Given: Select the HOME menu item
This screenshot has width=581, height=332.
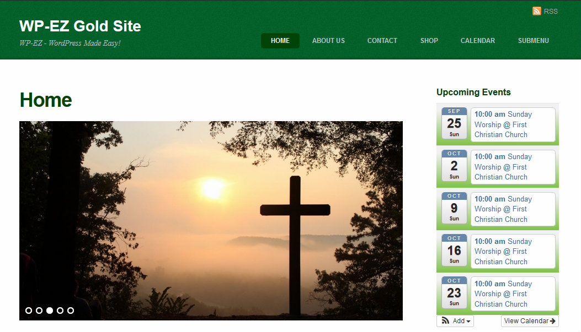Looking at the screenshot, I should click(280, 41).
